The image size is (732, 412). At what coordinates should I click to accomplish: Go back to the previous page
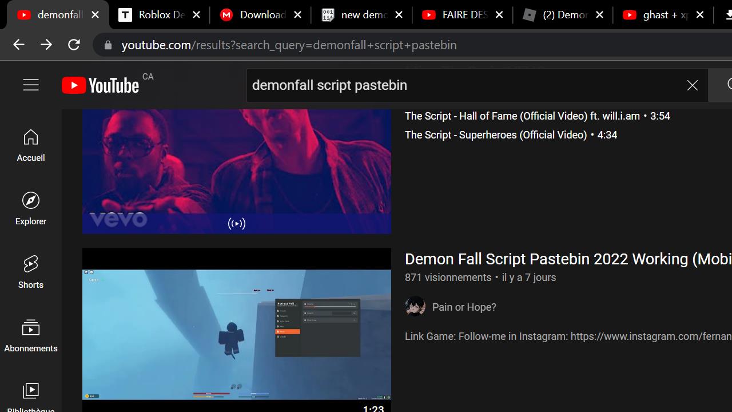(x=19, y=45)
